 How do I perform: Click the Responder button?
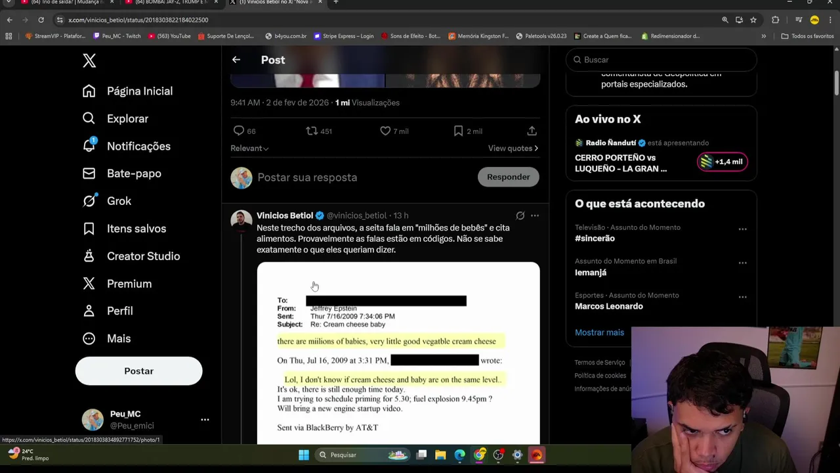(x=508, y=177)
